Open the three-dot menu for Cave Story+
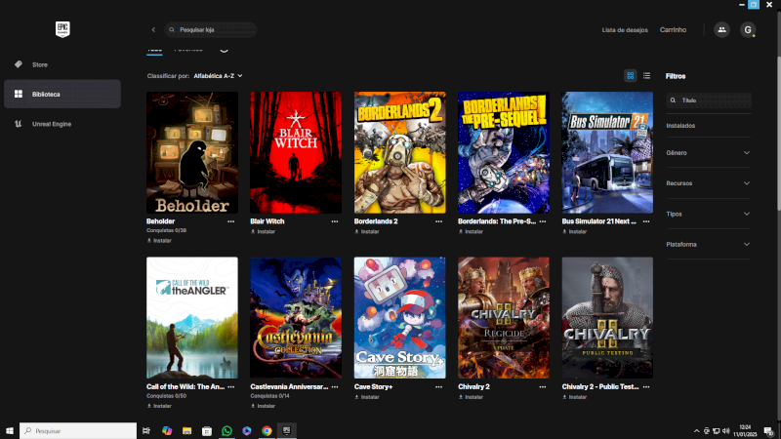This screenshot has width=781, height=439. 438,386
